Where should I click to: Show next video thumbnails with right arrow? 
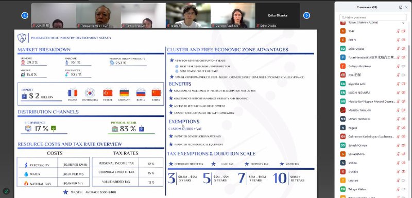[306, 16]
